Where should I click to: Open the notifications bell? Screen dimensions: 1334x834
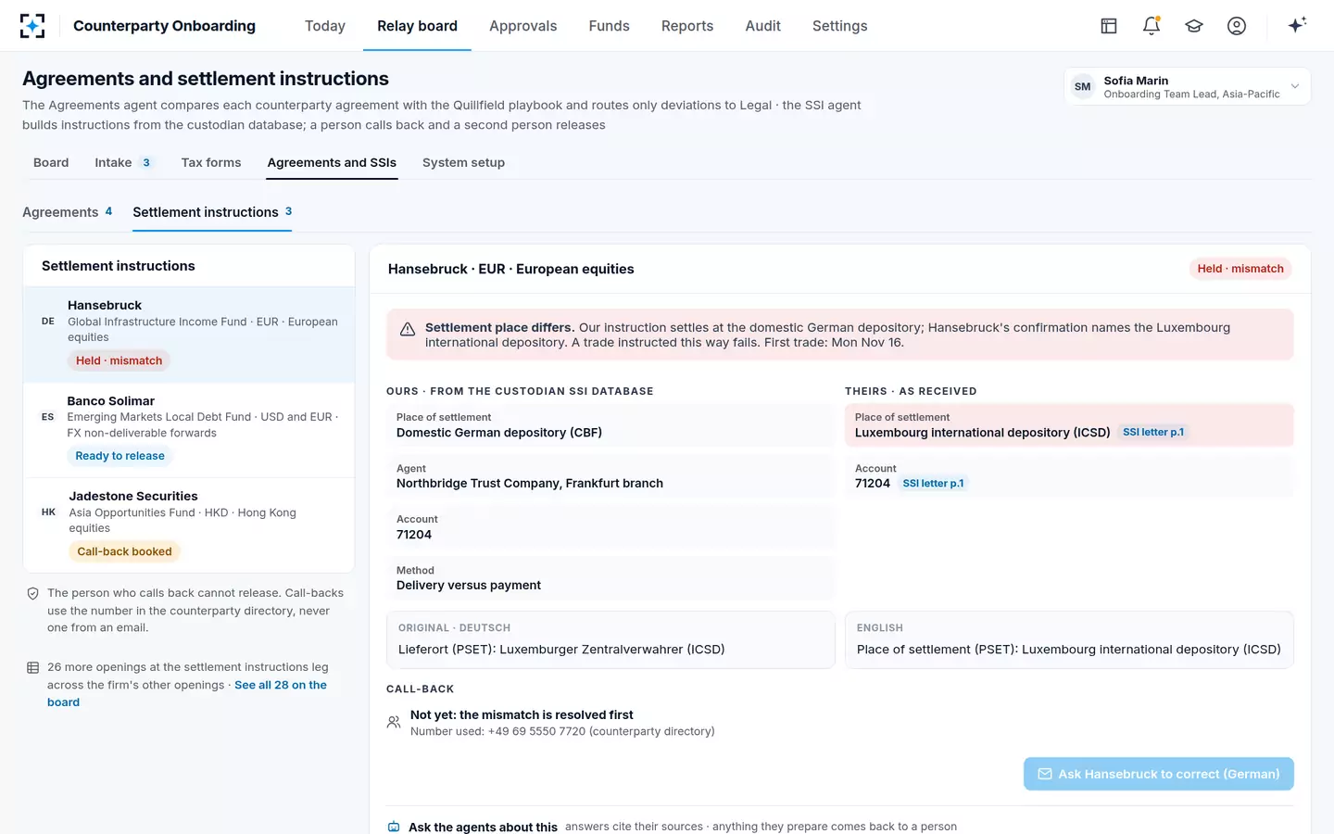tap(1152, 26)
